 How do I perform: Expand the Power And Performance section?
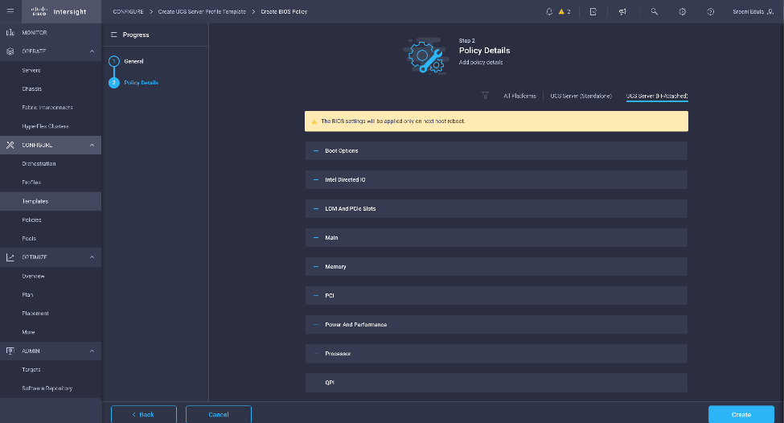tap(496, 325)
